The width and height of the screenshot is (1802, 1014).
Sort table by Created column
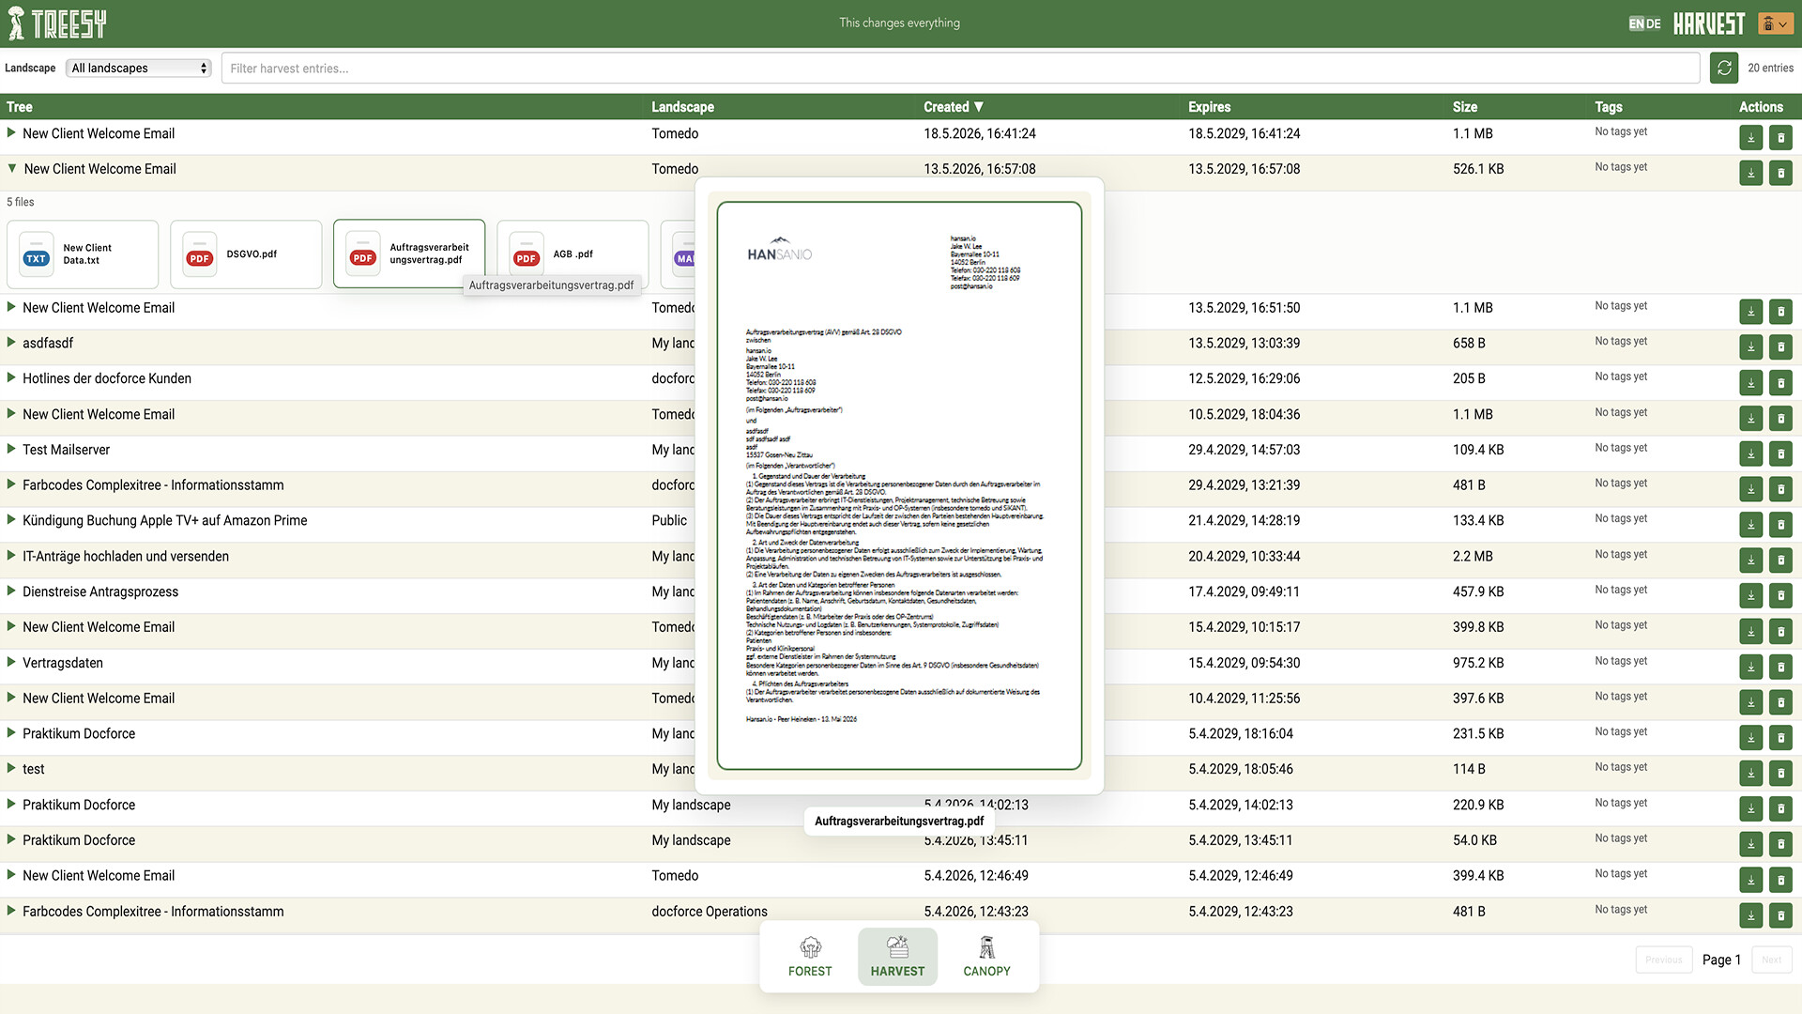coord(954,107)
